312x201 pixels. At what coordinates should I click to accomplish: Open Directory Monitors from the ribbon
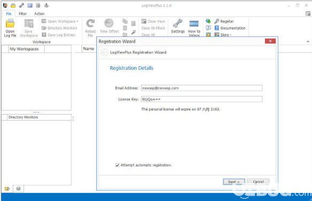(59, 28)
